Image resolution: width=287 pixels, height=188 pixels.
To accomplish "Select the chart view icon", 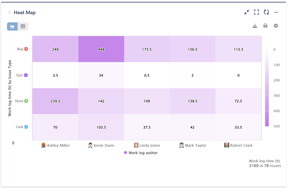I will (x=12, y=26).
